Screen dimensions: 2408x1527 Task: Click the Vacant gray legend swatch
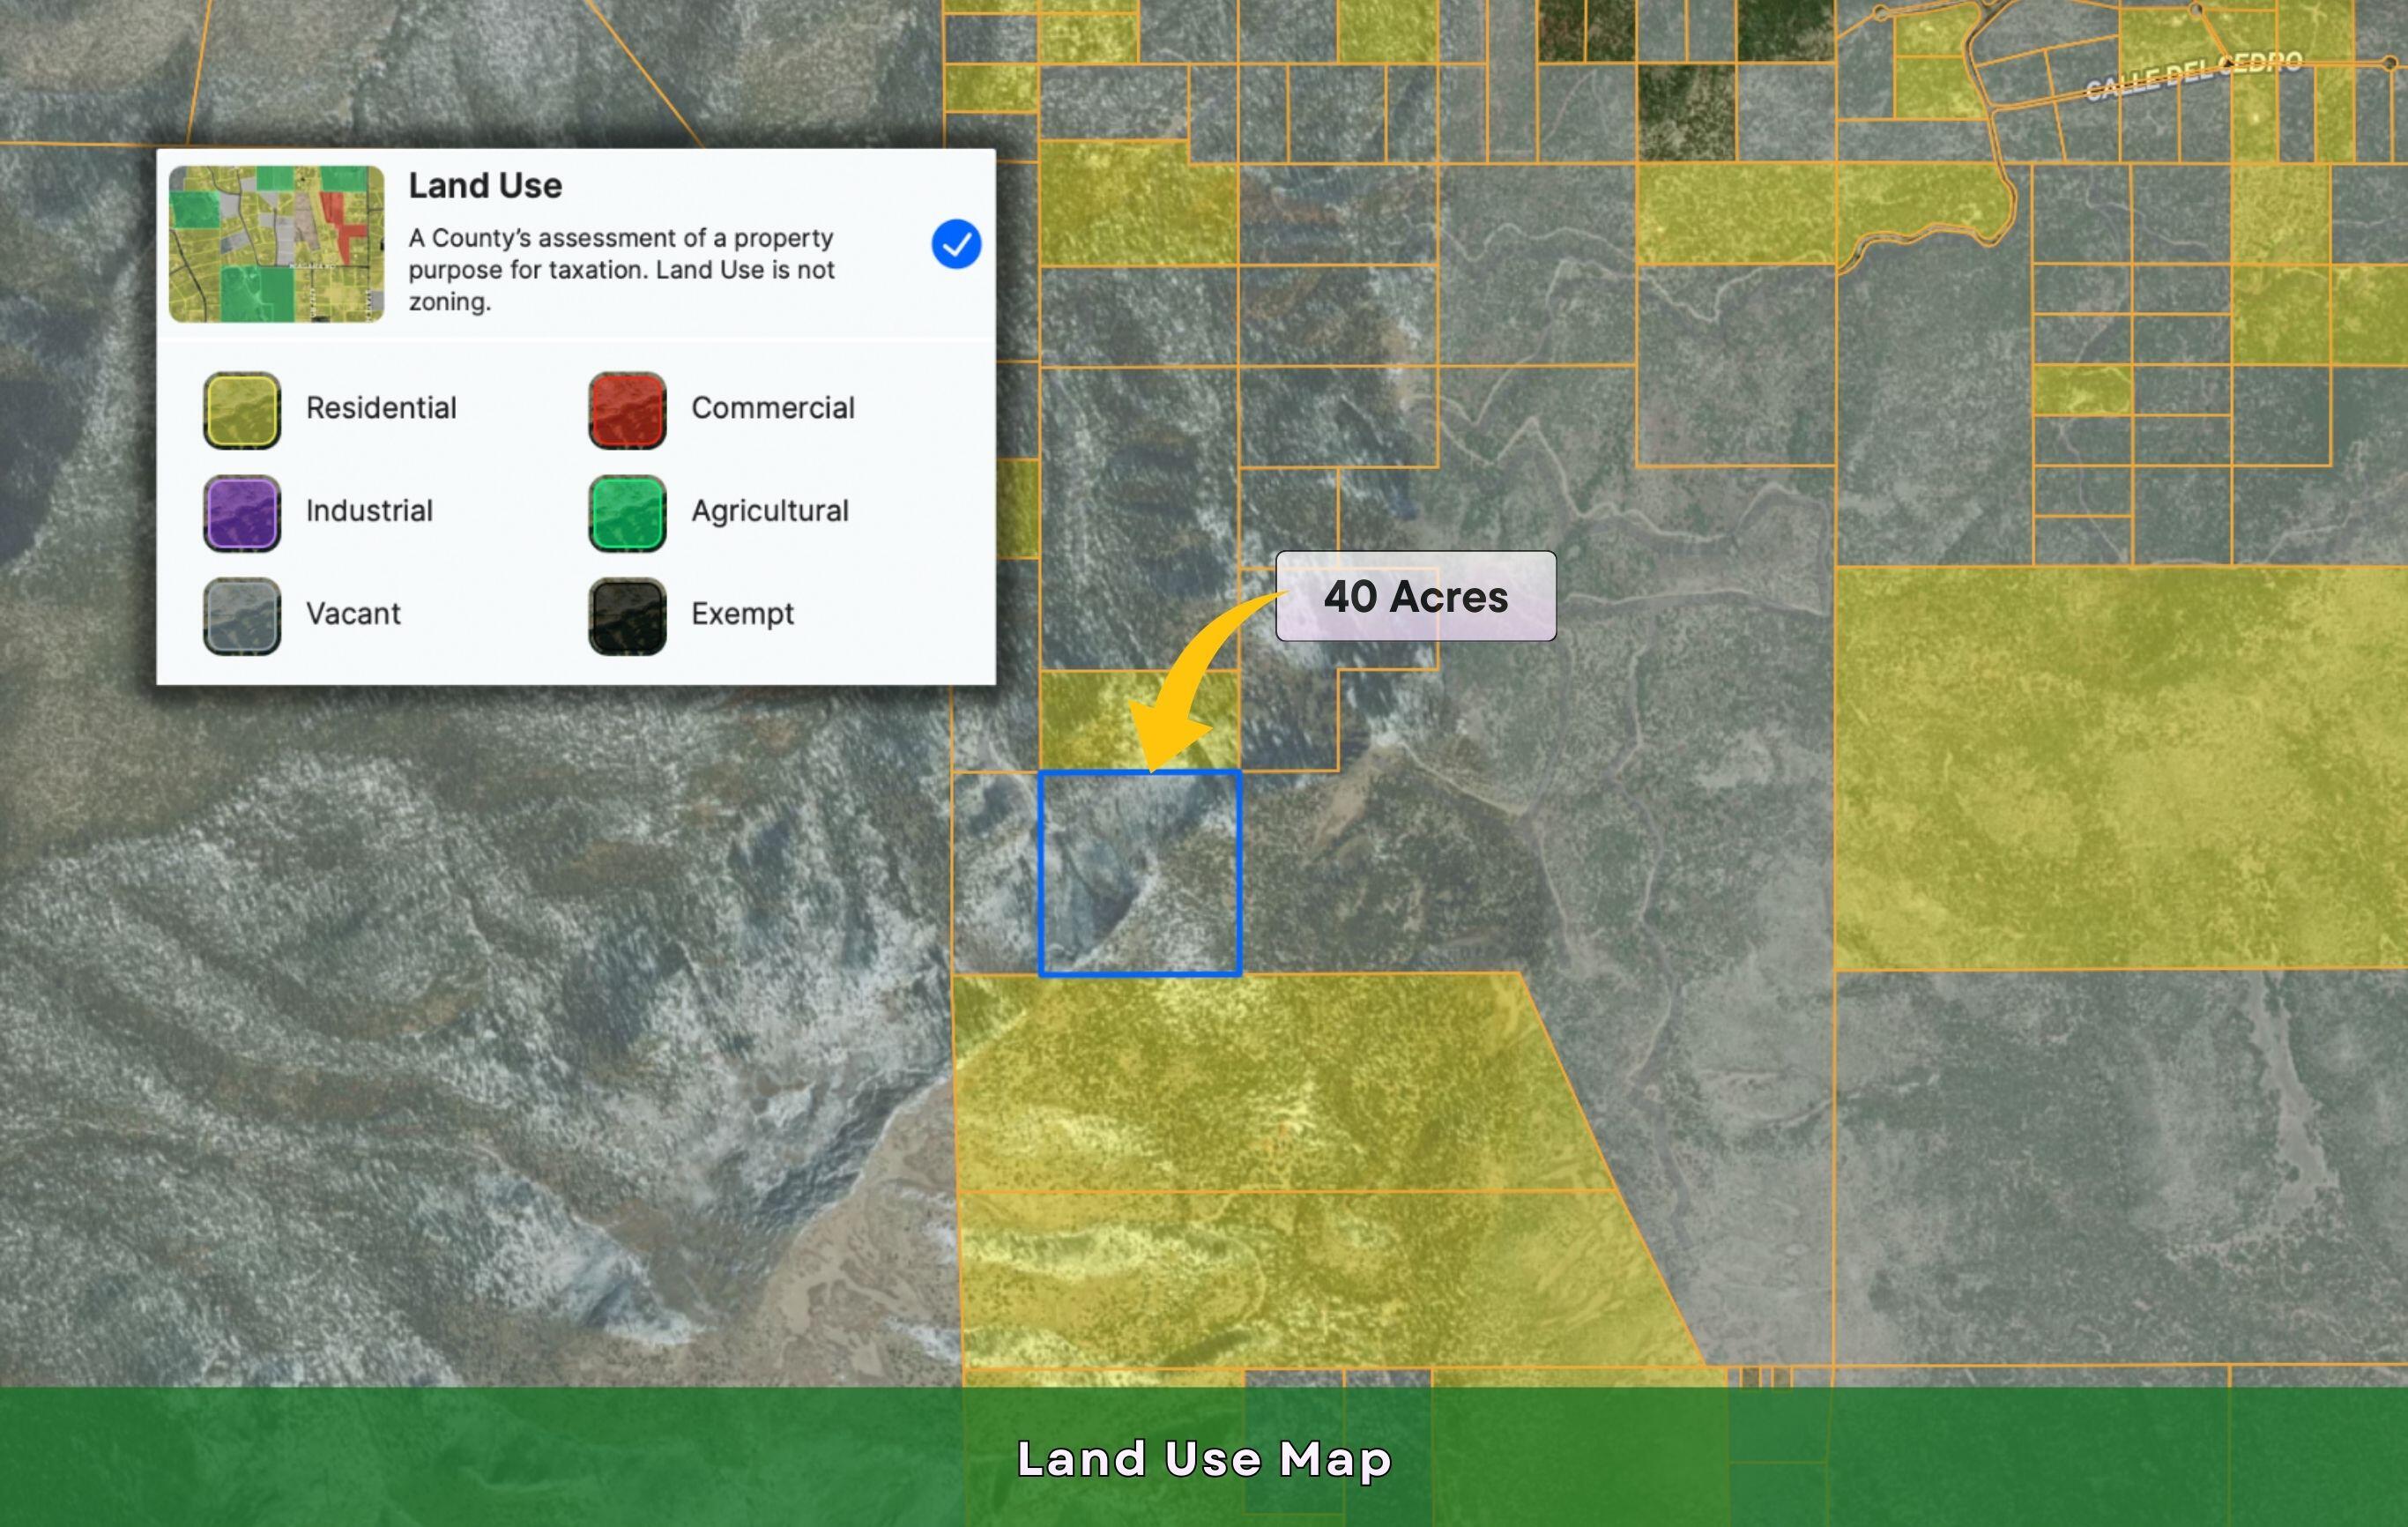[x=242, y=616]
